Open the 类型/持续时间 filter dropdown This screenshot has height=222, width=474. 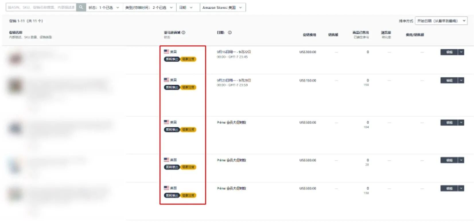tap(149, 7)
